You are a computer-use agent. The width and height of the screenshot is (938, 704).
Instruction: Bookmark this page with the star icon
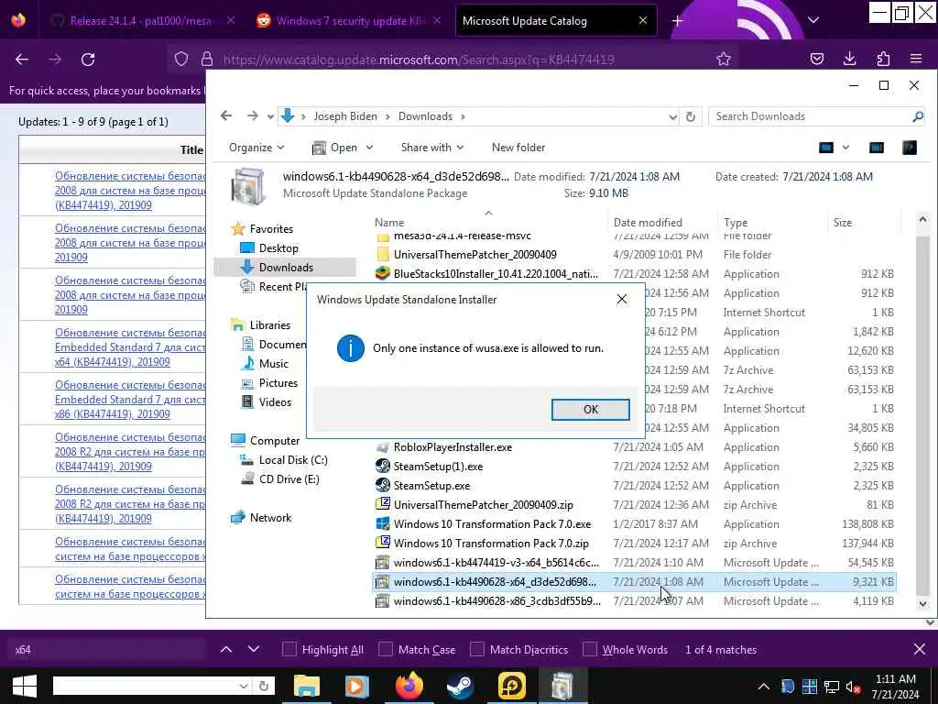(x=724, y=59)
